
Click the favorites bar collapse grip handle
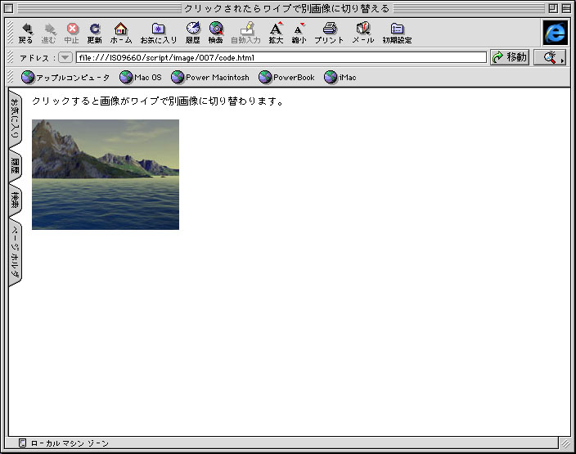pyautogui.click(x=11, y=77)
